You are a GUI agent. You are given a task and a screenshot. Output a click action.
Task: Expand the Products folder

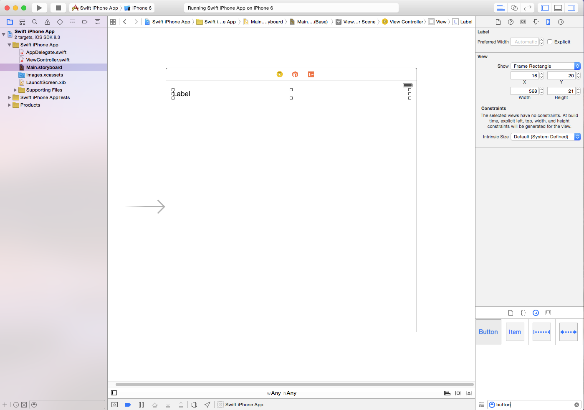tap(9, 105)
